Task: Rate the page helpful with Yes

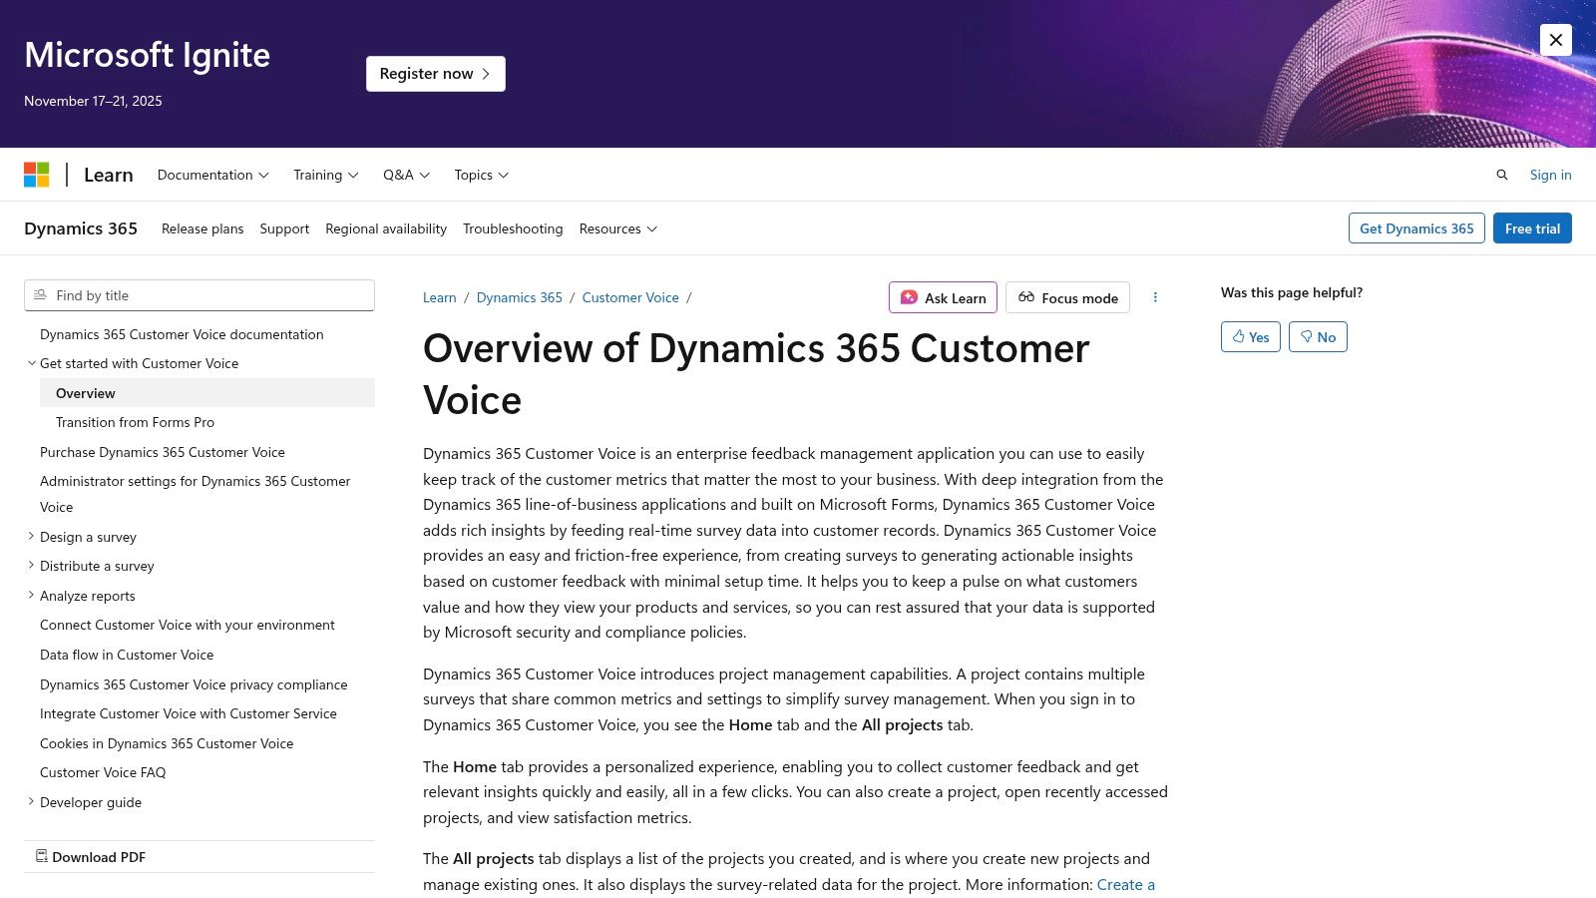Action: click(x=1250, y=336)
